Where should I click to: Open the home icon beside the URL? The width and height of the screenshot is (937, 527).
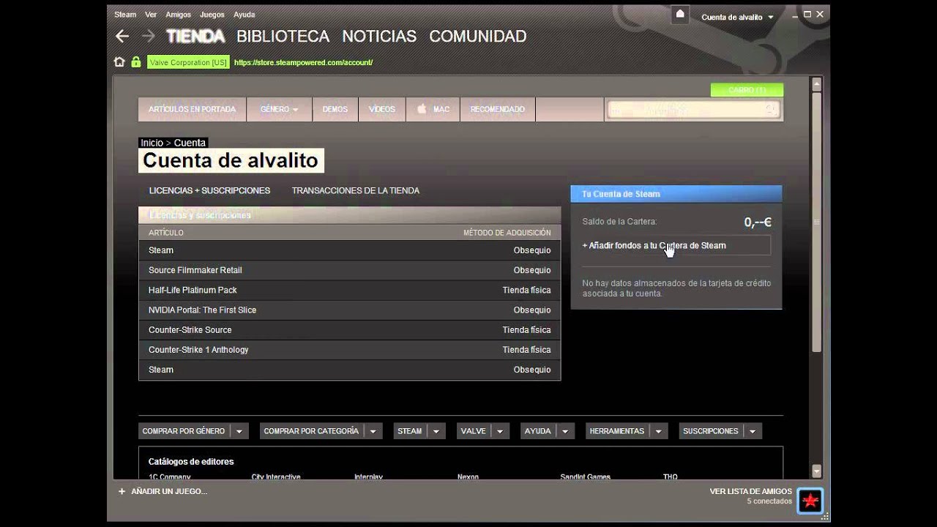coord(119,62)
